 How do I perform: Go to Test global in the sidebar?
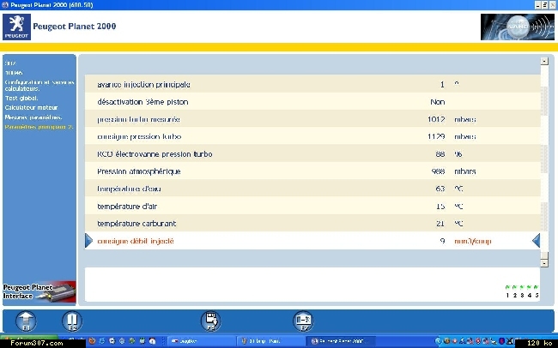21,98
